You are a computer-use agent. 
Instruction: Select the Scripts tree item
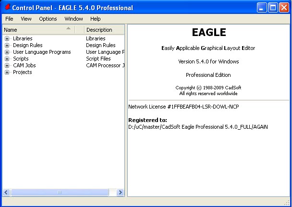tap(21, 59)
